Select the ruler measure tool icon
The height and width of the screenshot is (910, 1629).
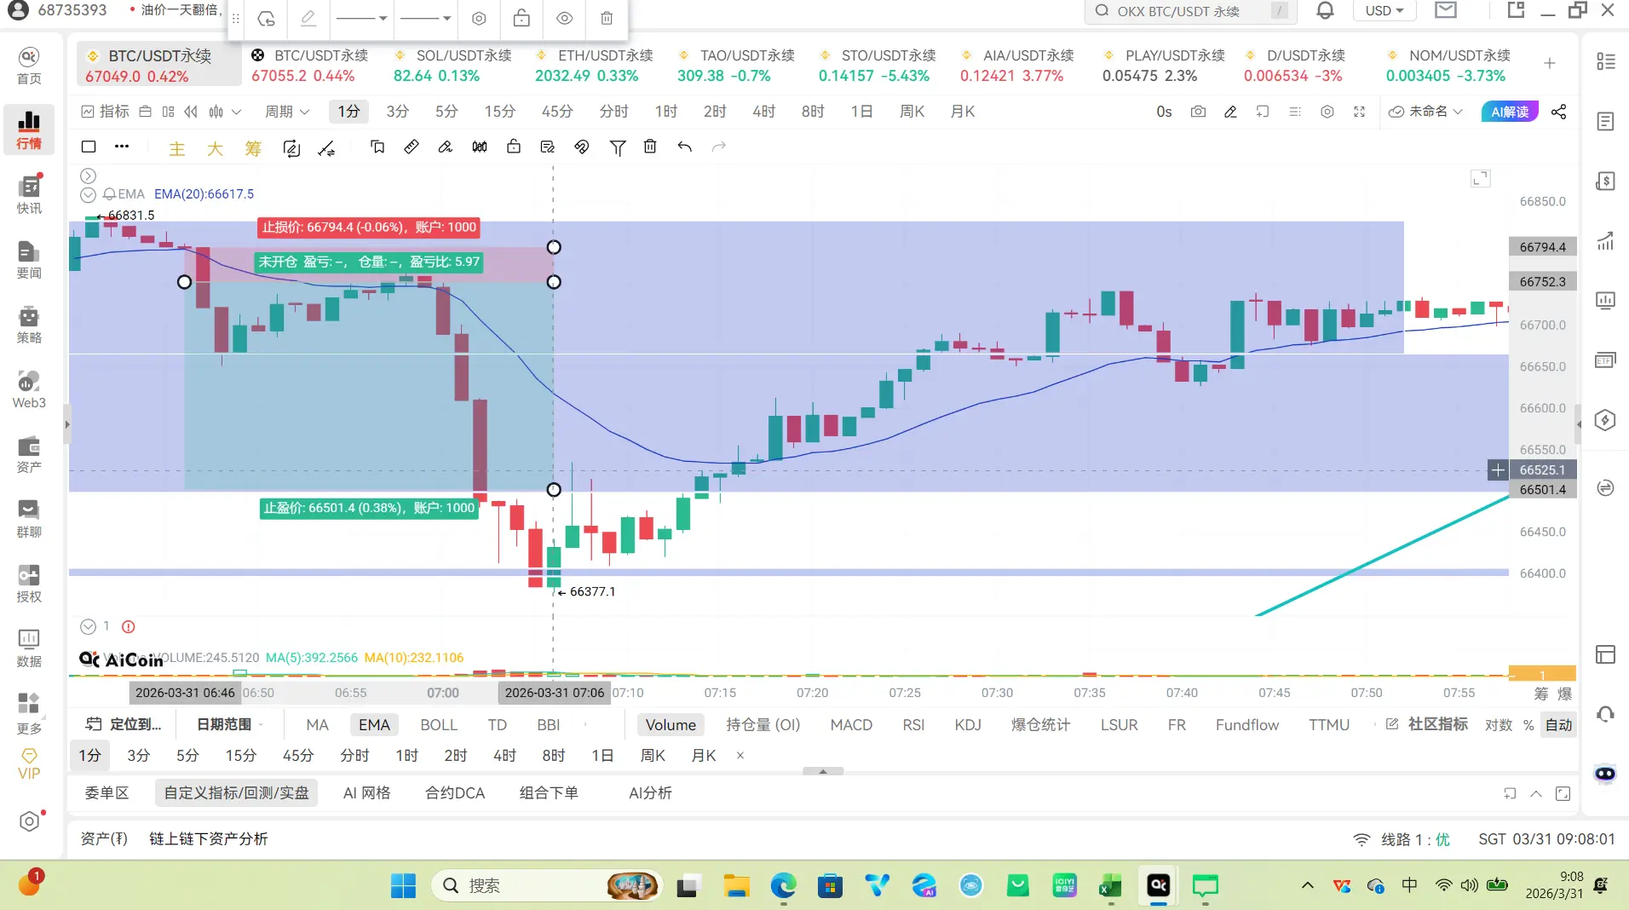[x=412, y=147]
